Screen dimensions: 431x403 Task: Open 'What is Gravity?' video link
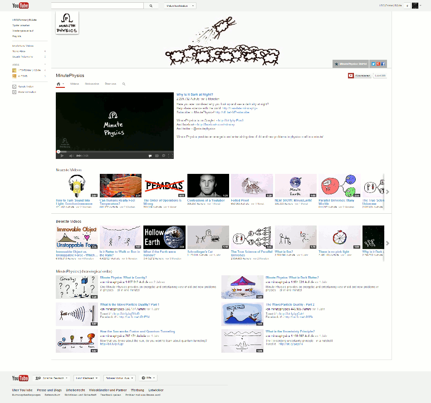pyautogui.click(x=123, y=278)
